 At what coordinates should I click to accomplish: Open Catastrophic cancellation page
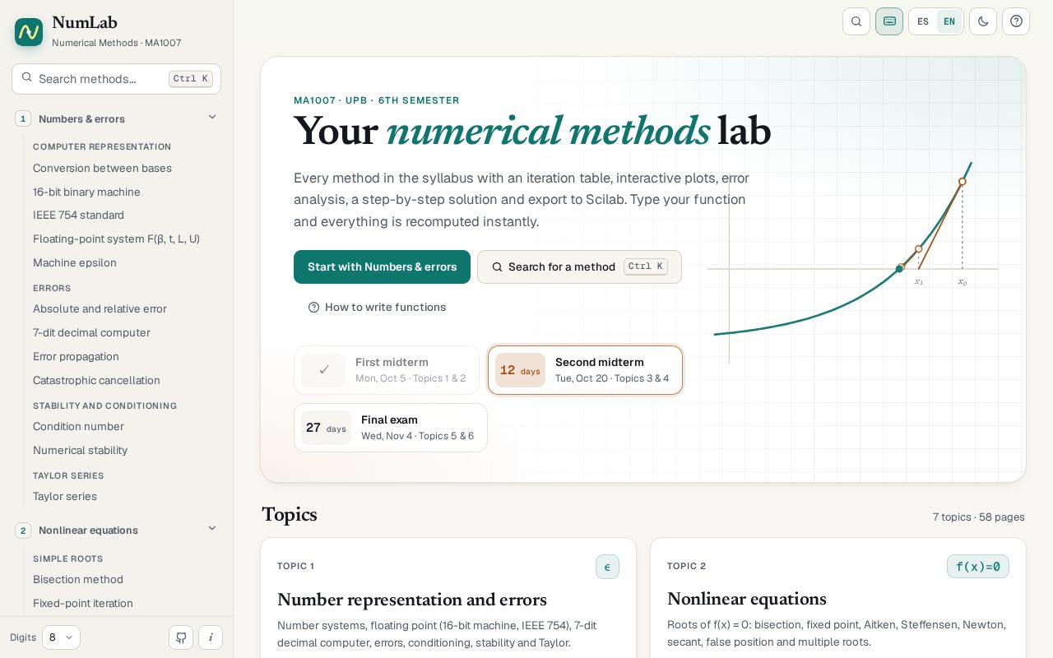(x=96, y=380)
